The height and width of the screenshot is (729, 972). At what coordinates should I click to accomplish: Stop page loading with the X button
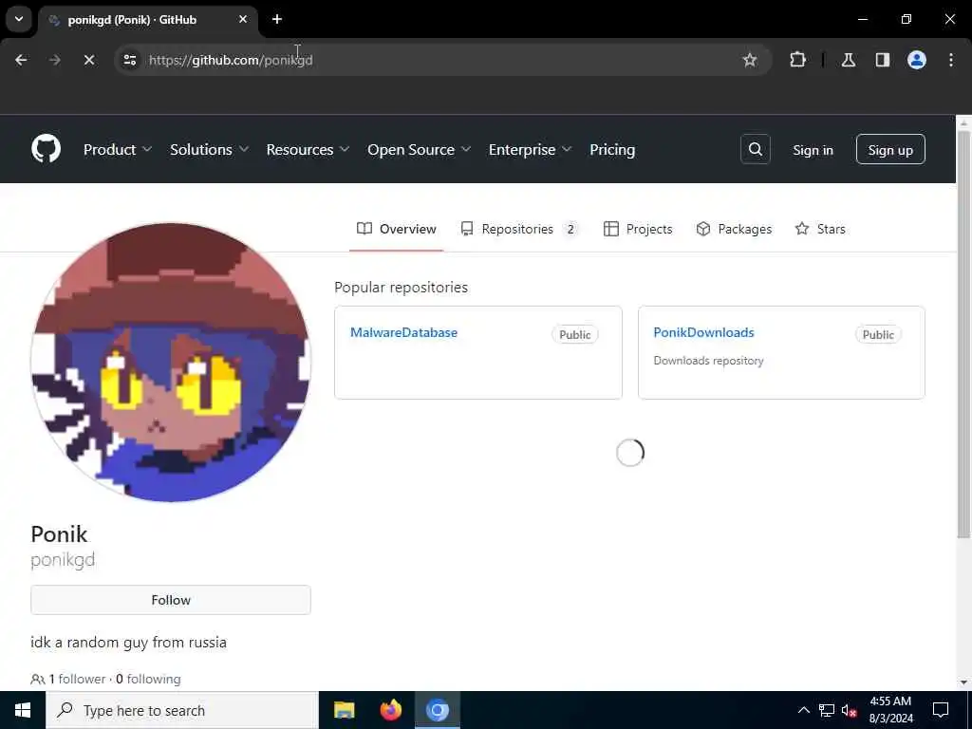tap(88, 60)
